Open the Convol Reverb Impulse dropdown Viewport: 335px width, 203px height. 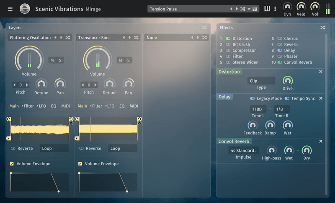point(244,151)
